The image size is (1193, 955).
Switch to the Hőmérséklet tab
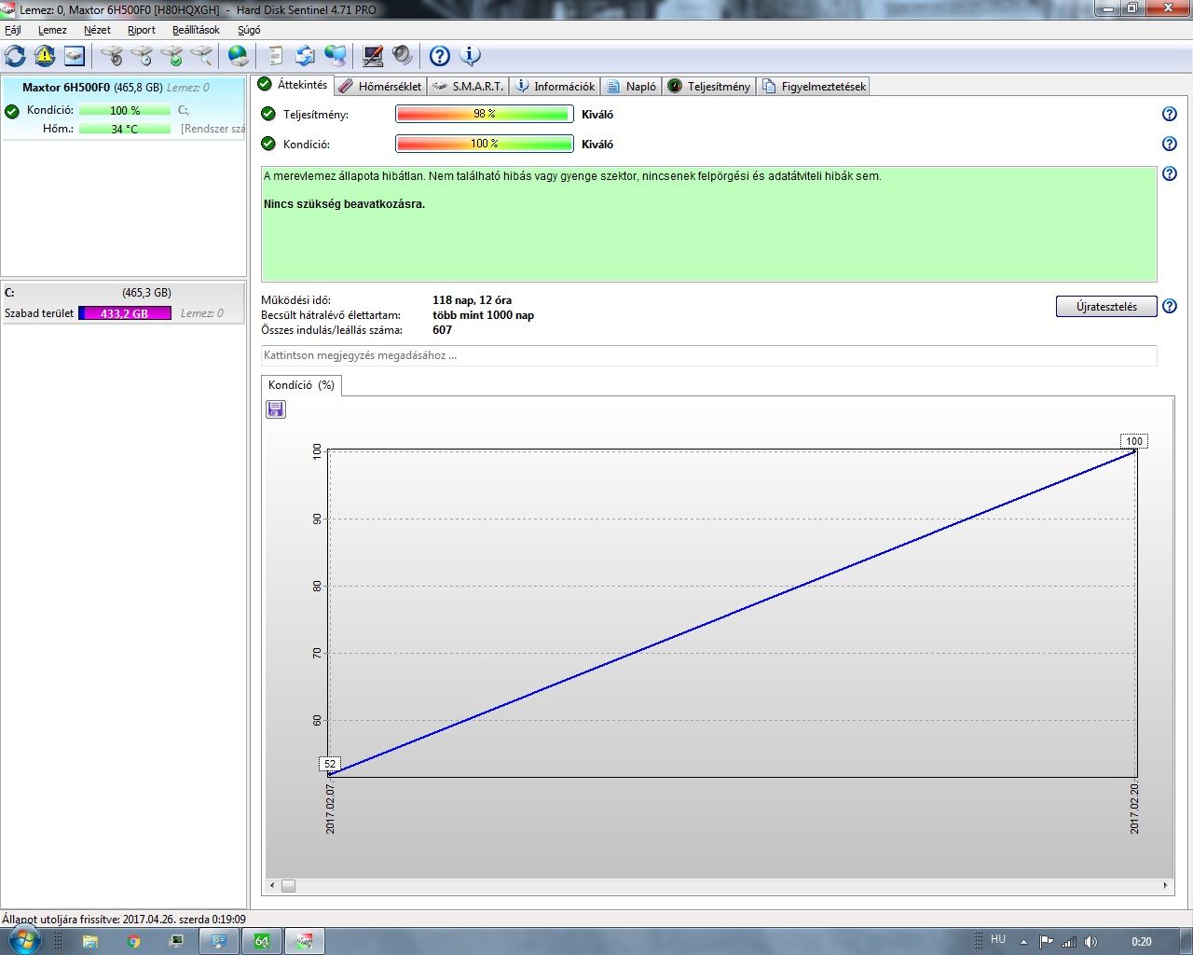[x=380, y=86]
